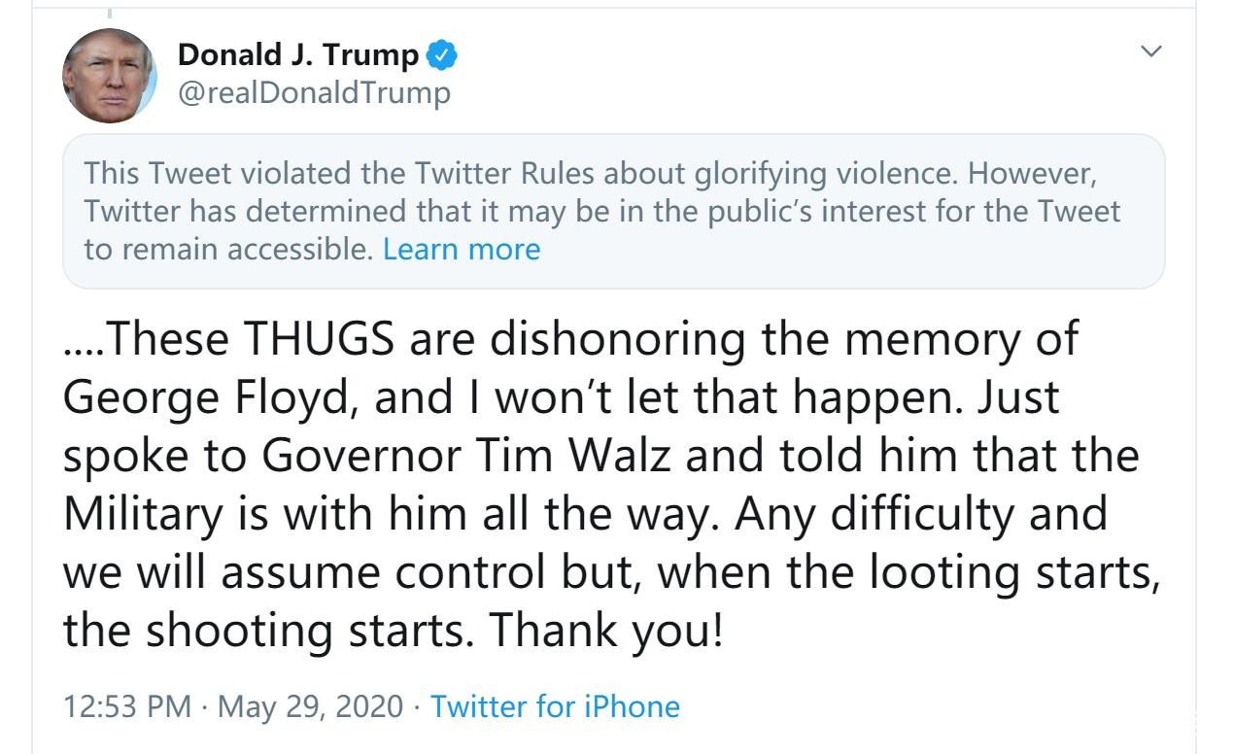Image resolution: width=1234 pixels, height=754 pixels.
Task: Click the word THUGS in the tweet
Action: pos(317,340)
